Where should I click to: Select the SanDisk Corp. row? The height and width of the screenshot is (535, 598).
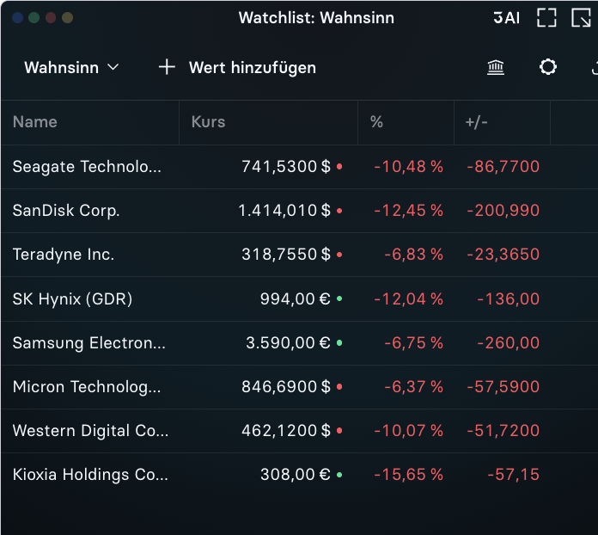point(299,211)
